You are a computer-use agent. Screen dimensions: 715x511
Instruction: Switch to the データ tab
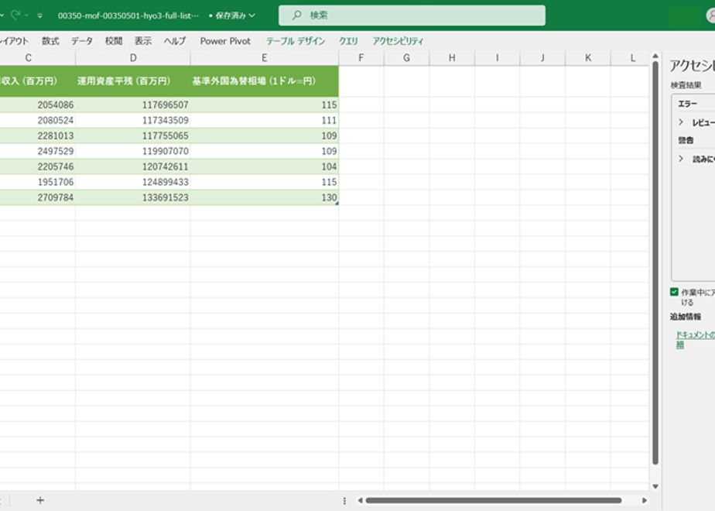(82, 41)
